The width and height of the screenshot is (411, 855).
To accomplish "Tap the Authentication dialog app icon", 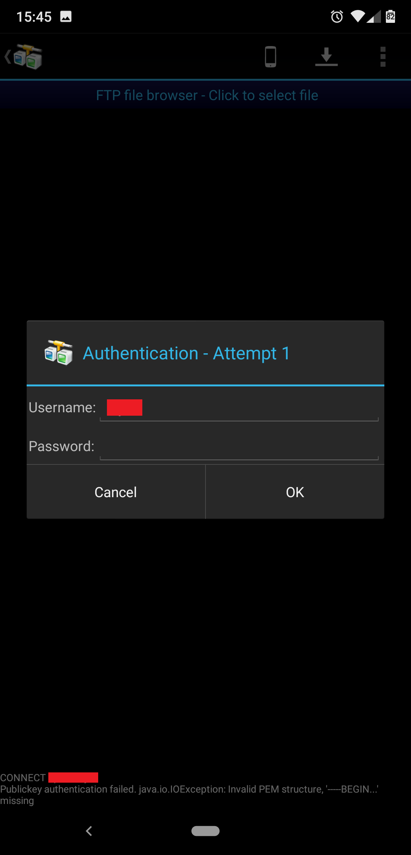I will (59, 353).
